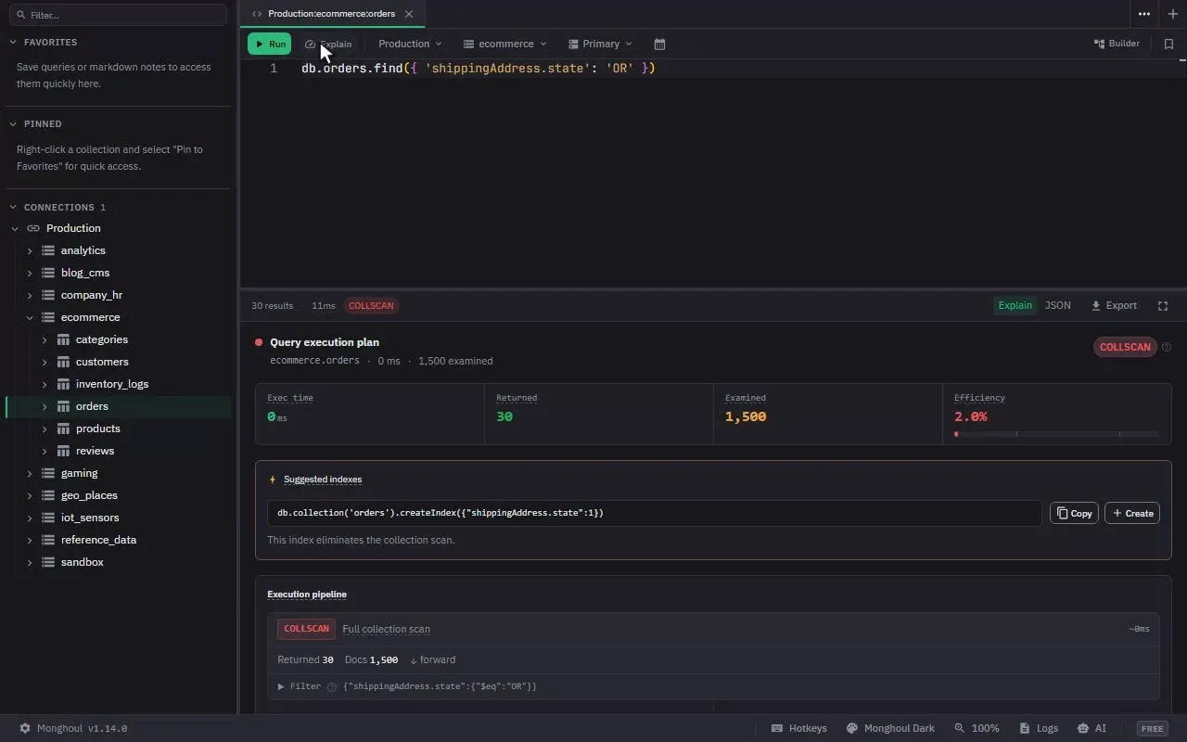Click the categories collection icon
Screen dimensions: 1187x742
coord(63,339)
